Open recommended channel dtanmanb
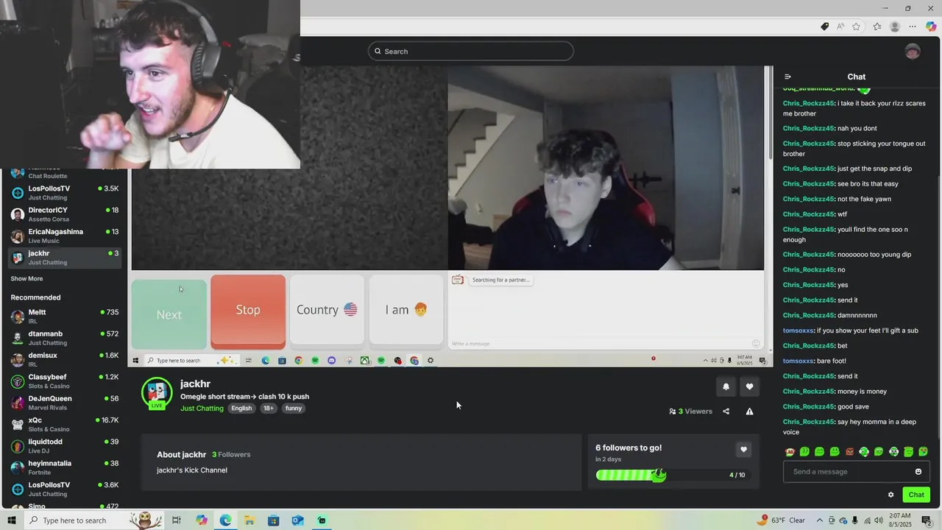The height and width of the screenshot is (530, 942). click(x=65, y=338)
